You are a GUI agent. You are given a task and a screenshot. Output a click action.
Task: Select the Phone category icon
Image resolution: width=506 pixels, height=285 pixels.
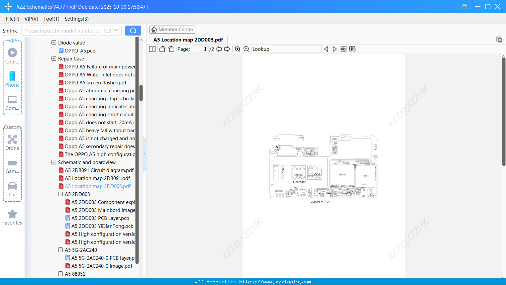12,79
